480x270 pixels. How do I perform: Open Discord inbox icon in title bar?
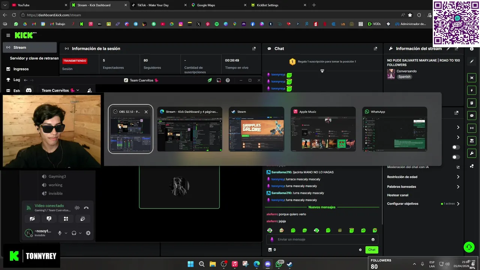(x=219, y=80)
